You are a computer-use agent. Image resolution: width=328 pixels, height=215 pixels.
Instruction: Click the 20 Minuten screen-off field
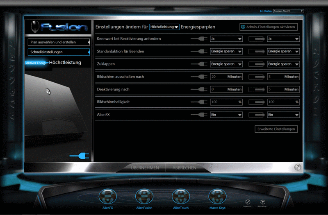[226, 77]
